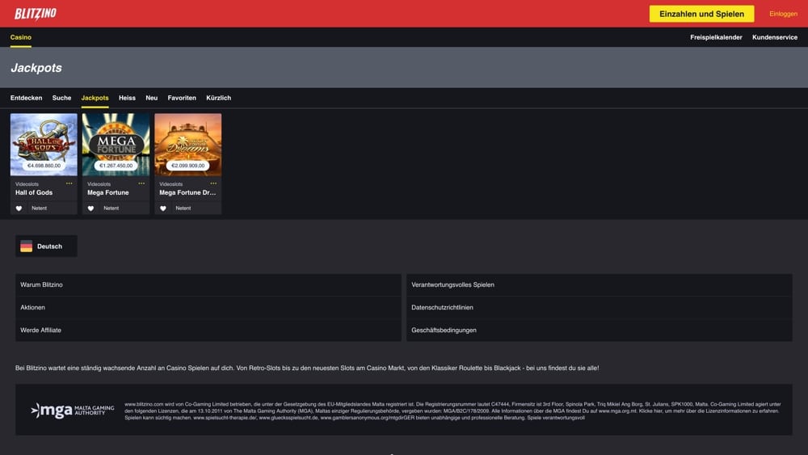The image size is (808, 455).
Task: Click the €4.698.860,00 jackpot amount
Action: (44, 166)
